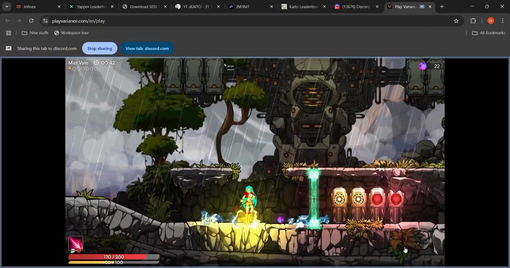Image resolution: width=510 pixels, height=268 pixels.
Task: Switch to the YT sKAITO tab
Action: [x=197, y=6]
